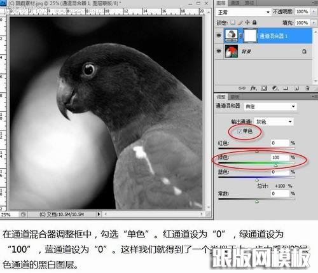Click the delete layer trash icon
Screen dimensions: 318x273
pos(307,88)
